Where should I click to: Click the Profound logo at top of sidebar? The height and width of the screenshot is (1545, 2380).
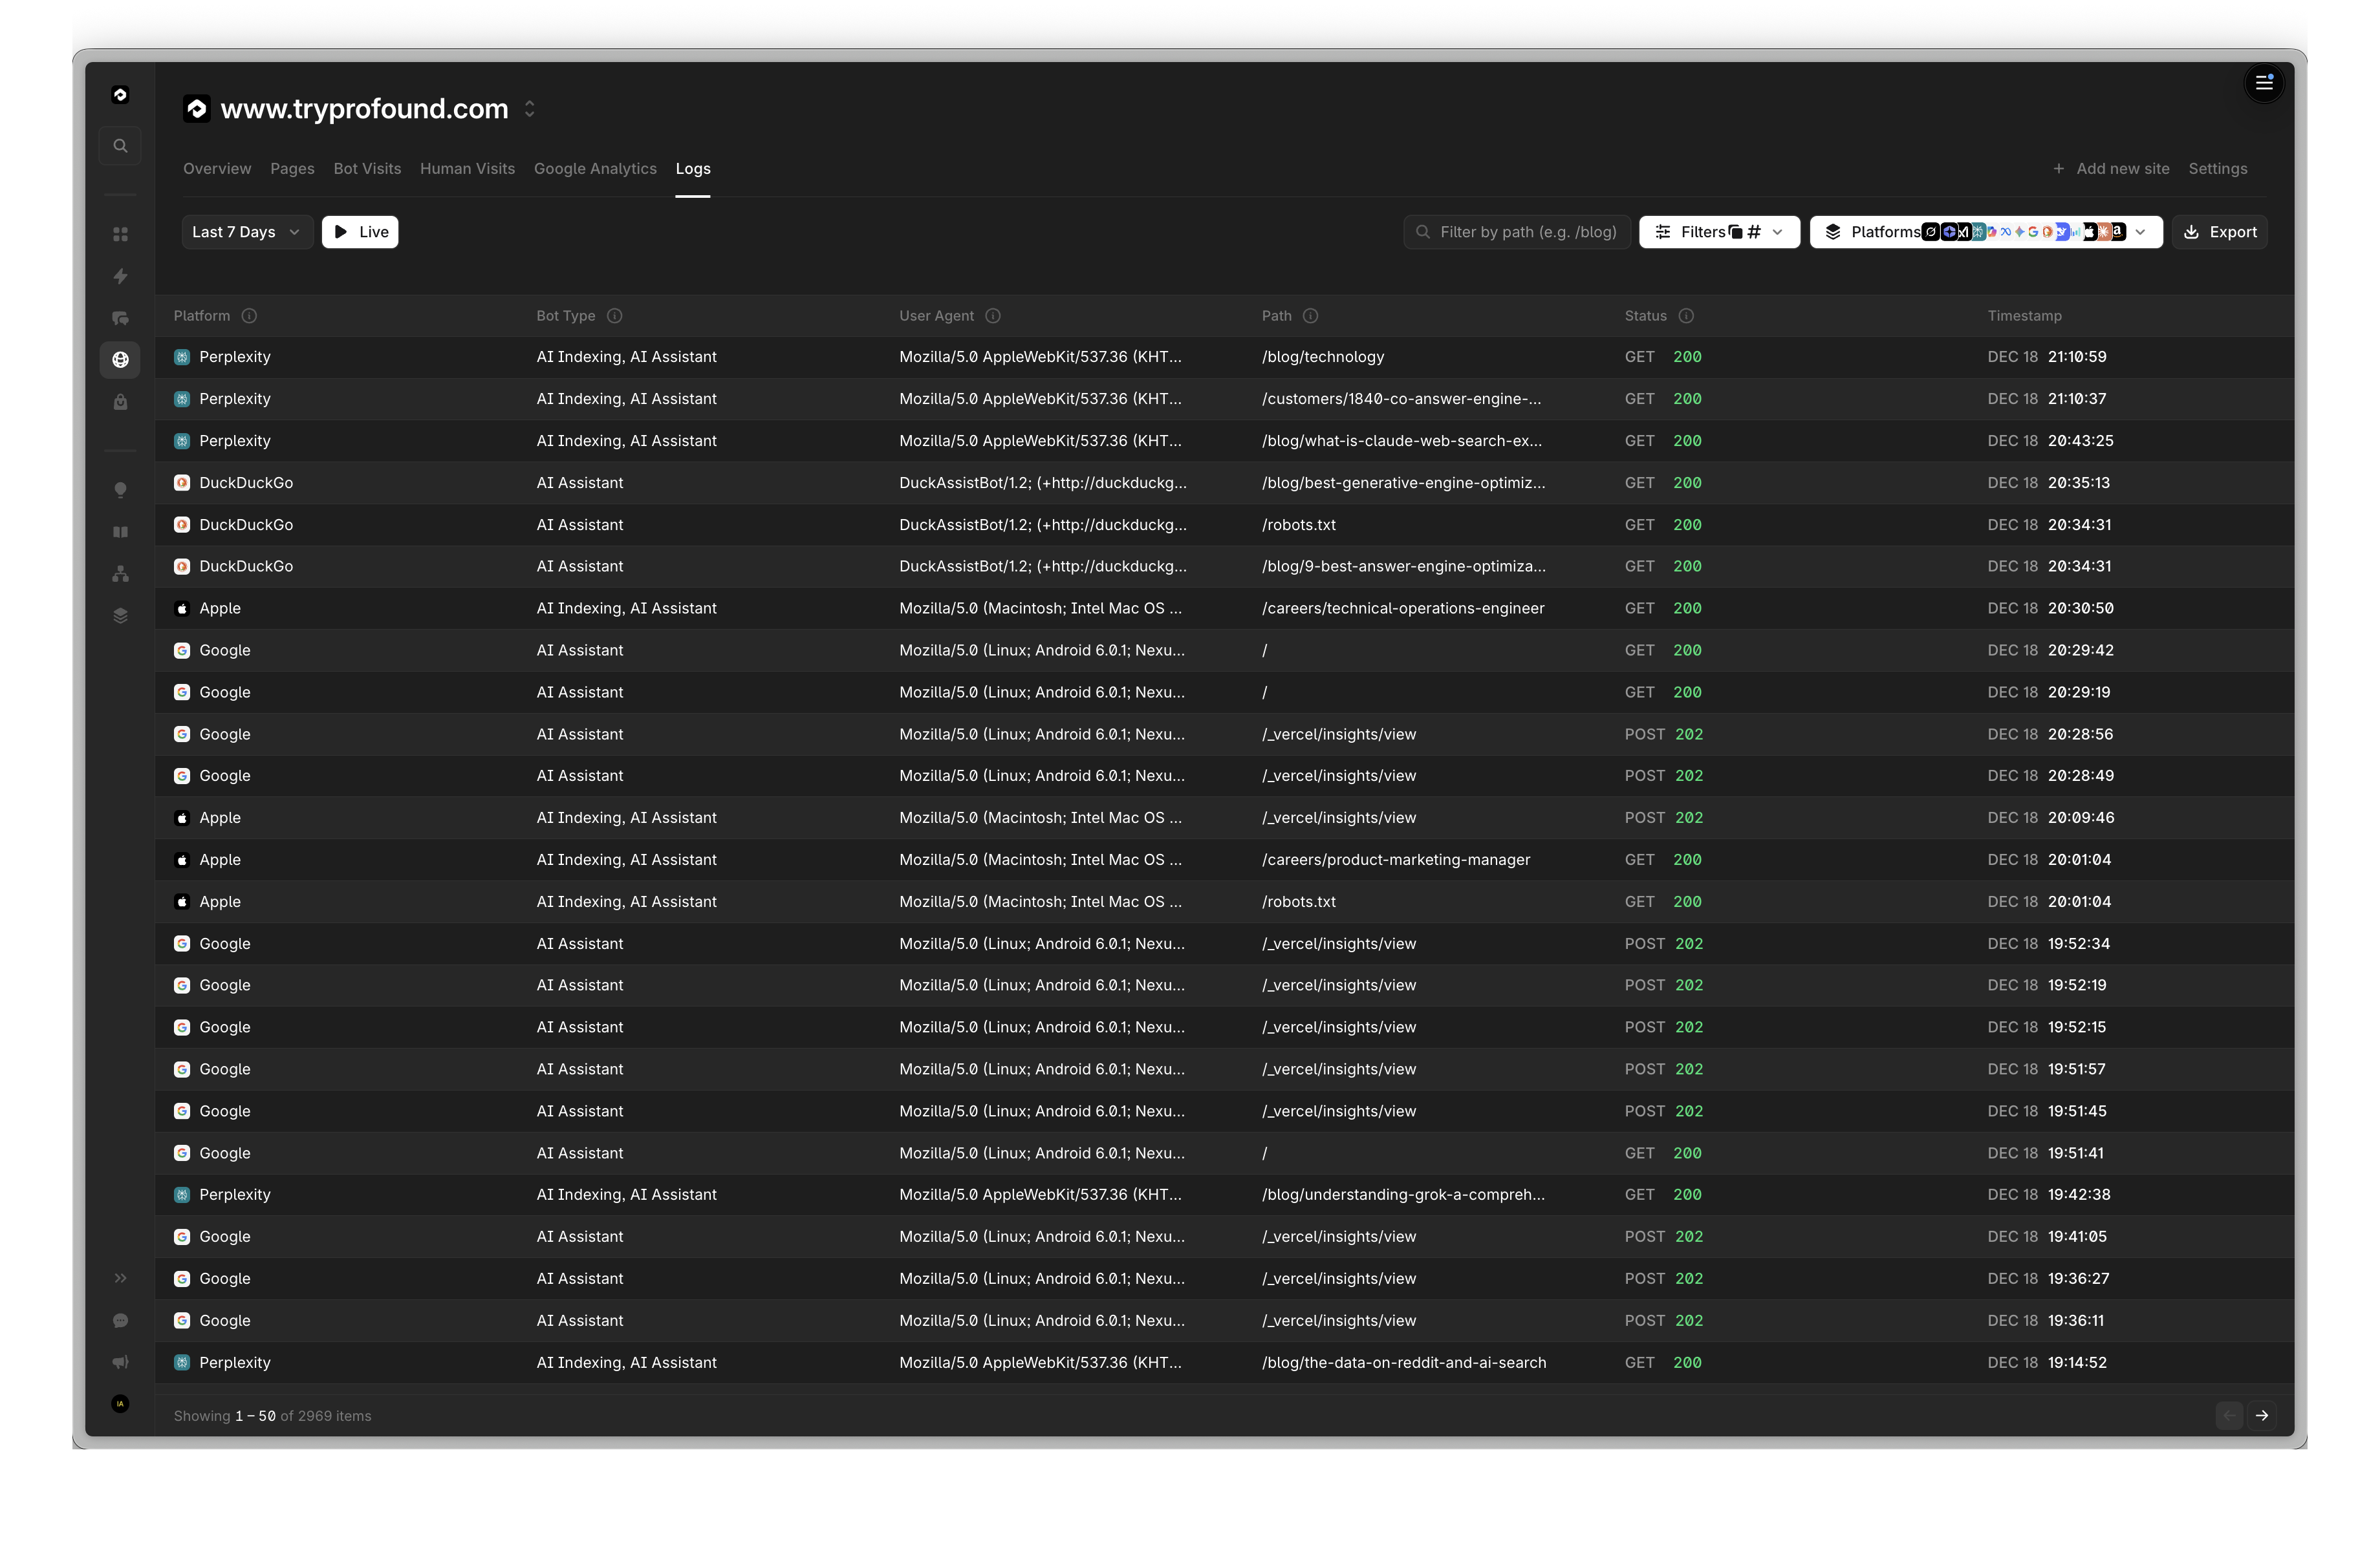120,94
